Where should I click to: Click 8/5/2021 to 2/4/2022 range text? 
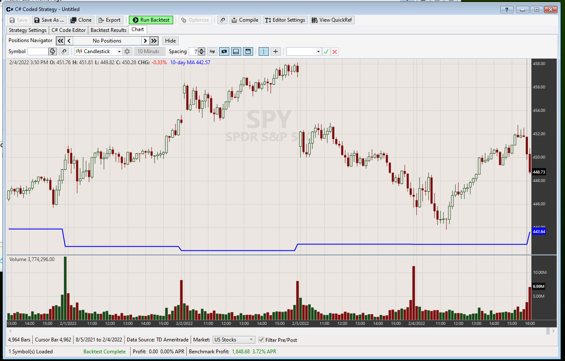[x=99, y=340]
